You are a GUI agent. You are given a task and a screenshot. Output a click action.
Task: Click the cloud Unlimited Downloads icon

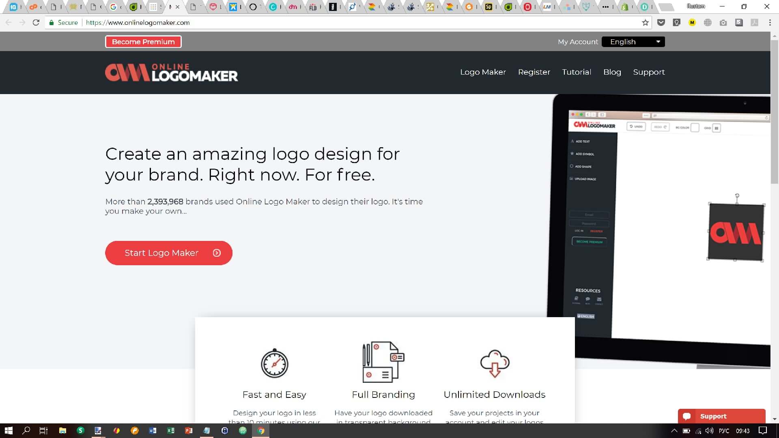tap(494, 363)
